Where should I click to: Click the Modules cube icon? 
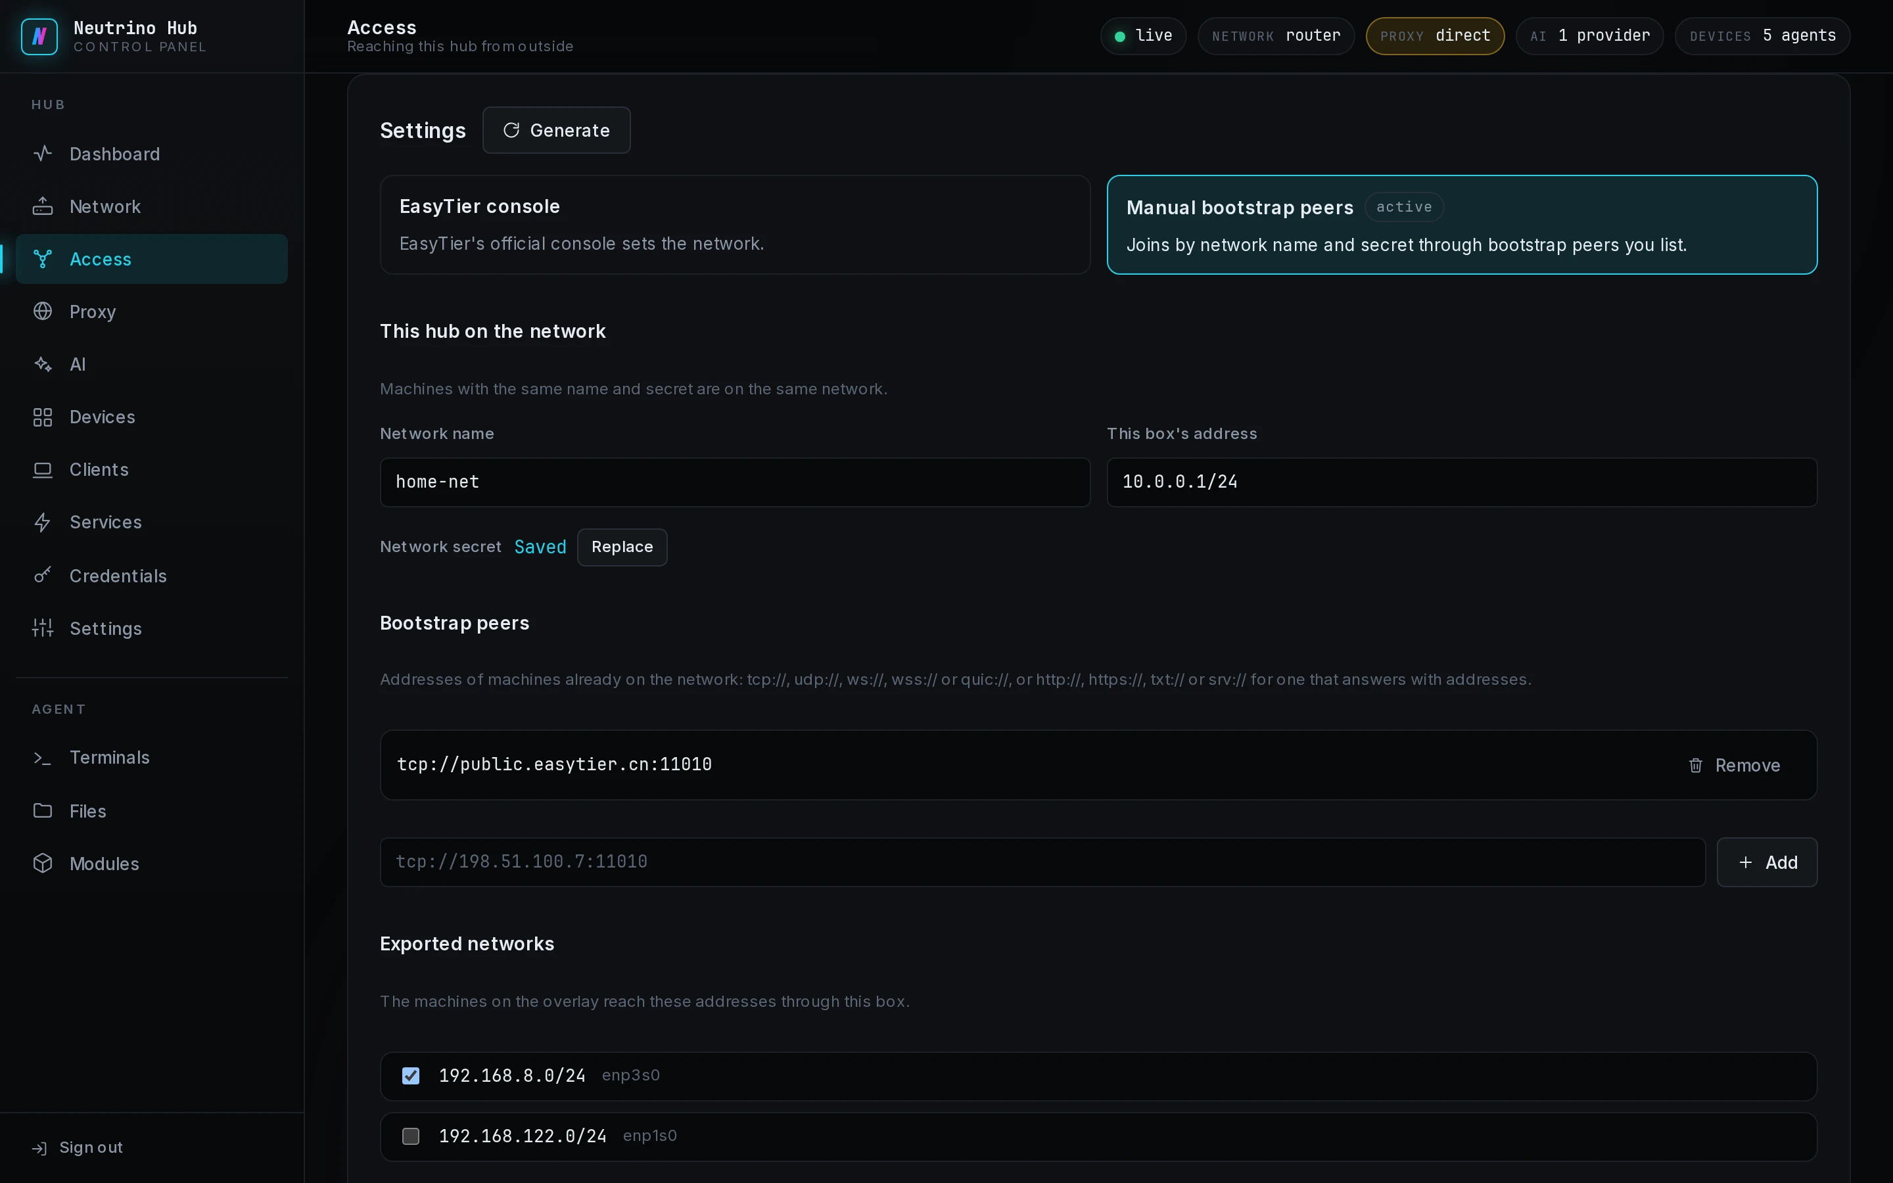[43, 863]
